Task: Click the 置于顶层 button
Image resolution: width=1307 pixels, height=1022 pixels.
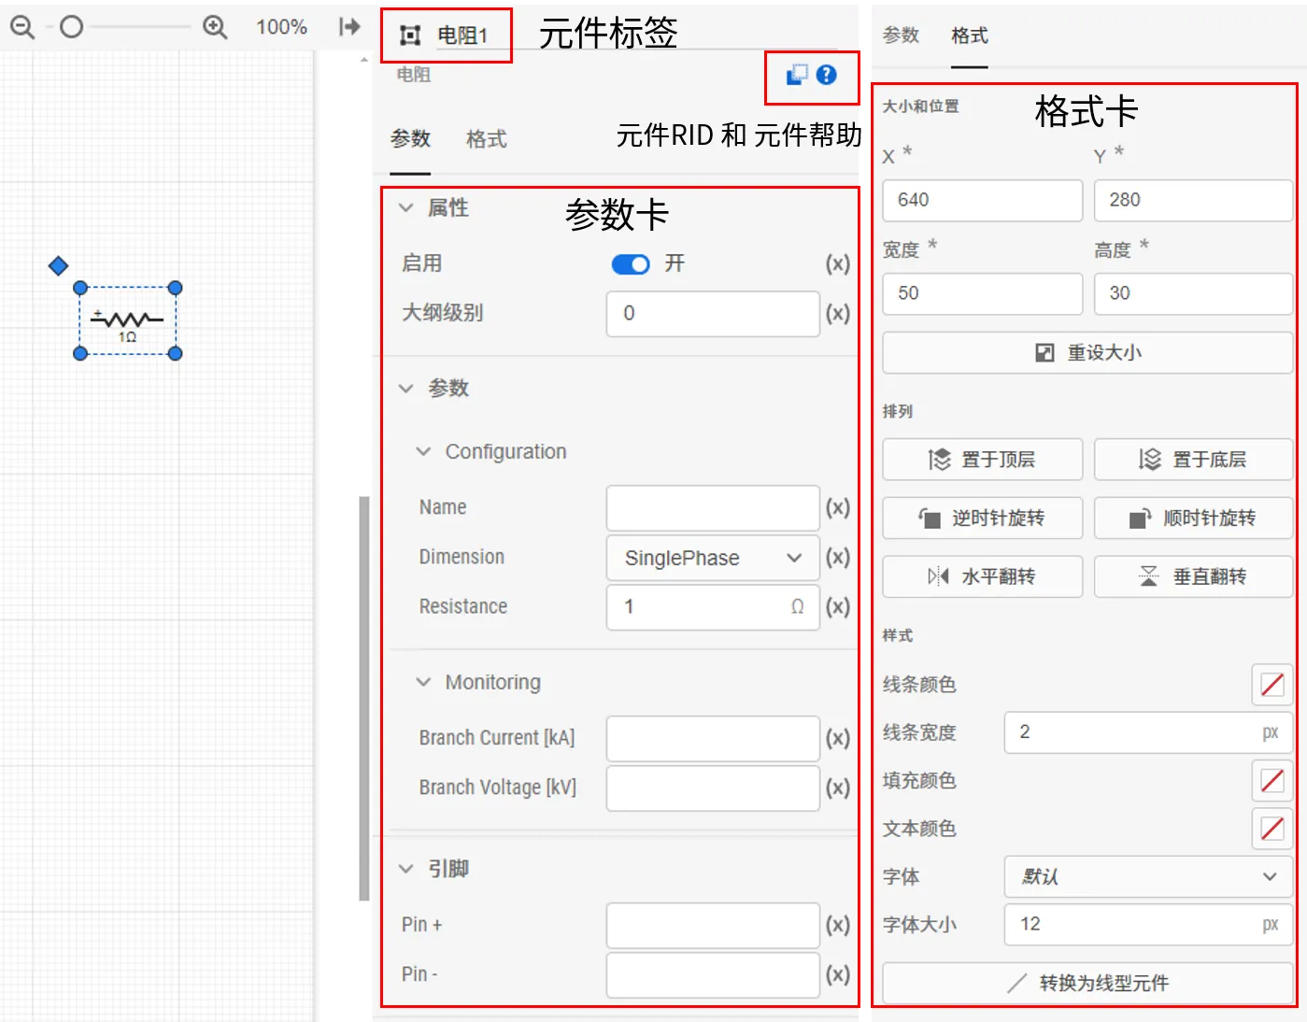Action: pyautogui.click(x=983, y=460)
